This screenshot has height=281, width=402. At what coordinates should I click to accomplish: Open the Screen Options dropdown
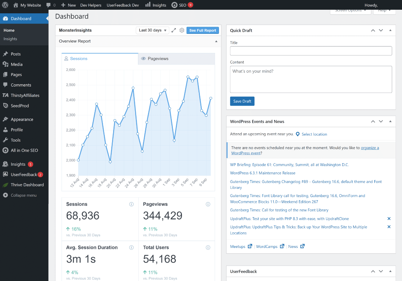click(350, 11)
